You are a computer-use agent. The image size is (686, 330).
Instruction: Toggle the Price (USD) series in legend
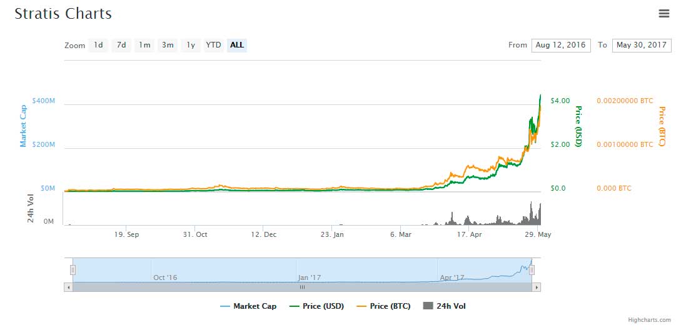[317, 306]
